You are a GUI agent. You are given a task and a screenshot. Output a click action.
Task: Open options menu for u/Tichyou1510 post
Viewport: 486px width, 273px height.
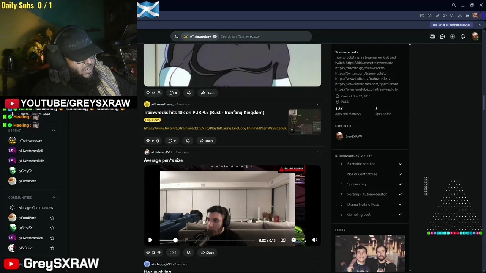[x=319, y=152]
